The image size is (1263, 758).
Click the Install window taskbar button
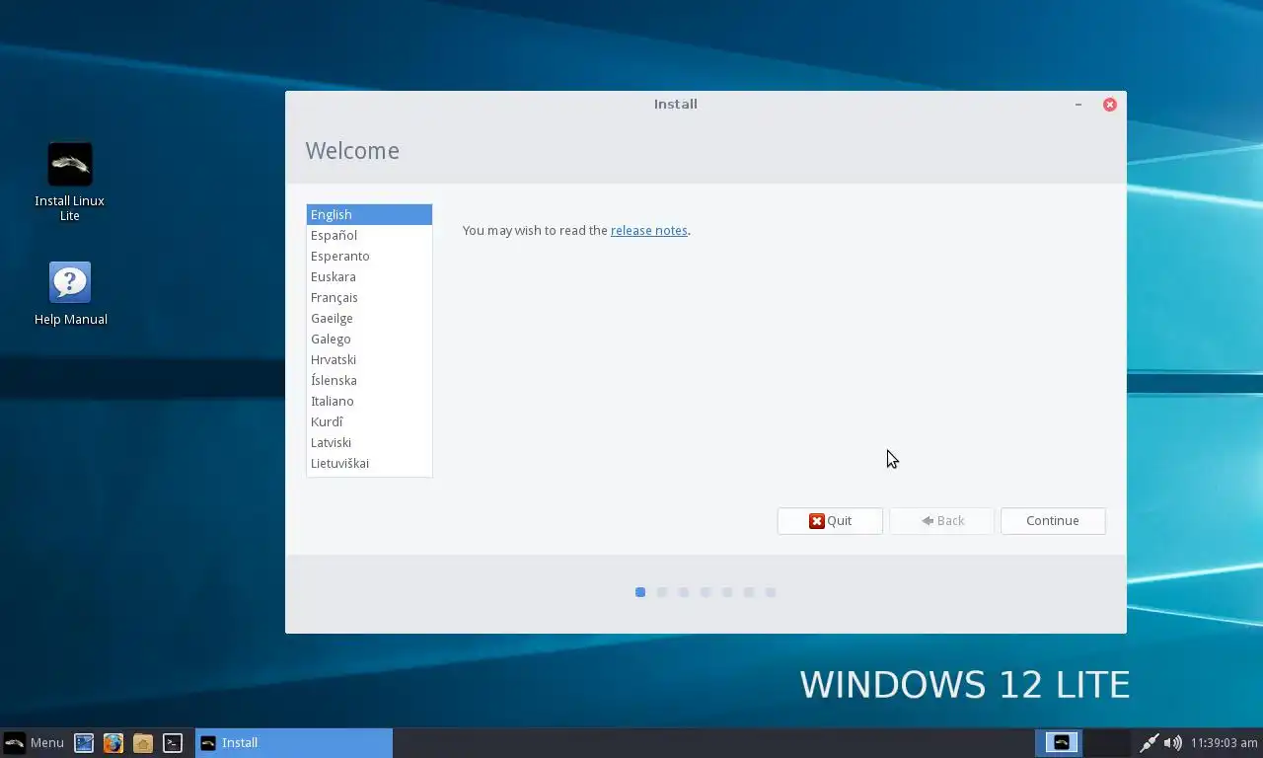pos(294,743)
